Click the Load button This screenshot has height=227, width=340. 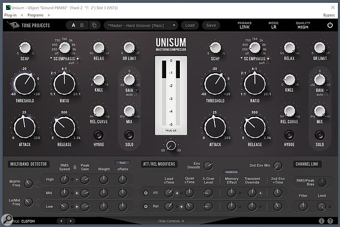pyautogui.click(x=190, y=25)
